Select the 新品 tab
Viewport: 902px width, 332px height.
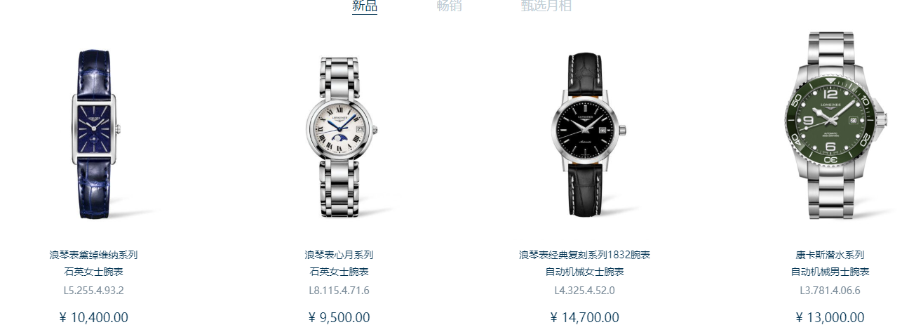click(x=364, y=6)
